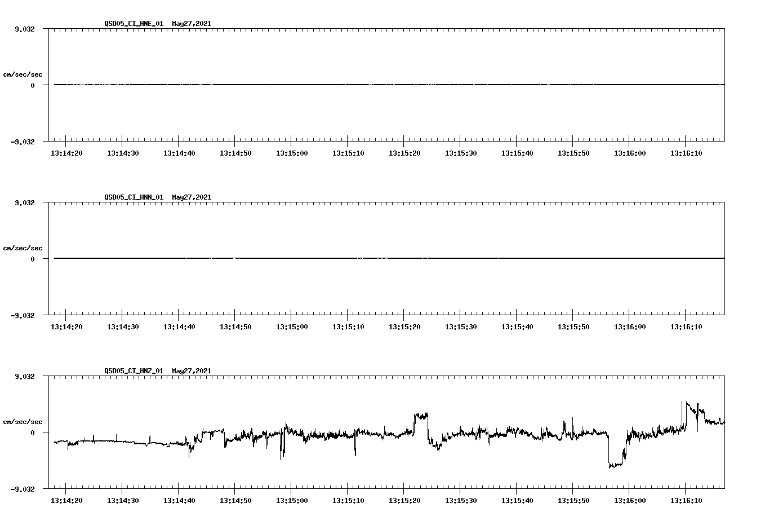Click the 13:15:00 tick label on middle axis
The height and width of the screenshot is (521, 765).
tap(293, 326)
